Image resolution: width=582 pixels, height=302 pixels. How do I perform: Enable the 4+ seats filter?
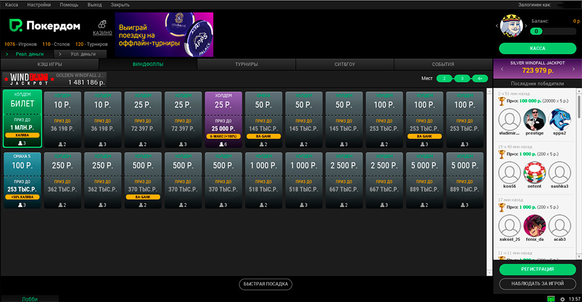pyautogui.click(x=480, y=79)
